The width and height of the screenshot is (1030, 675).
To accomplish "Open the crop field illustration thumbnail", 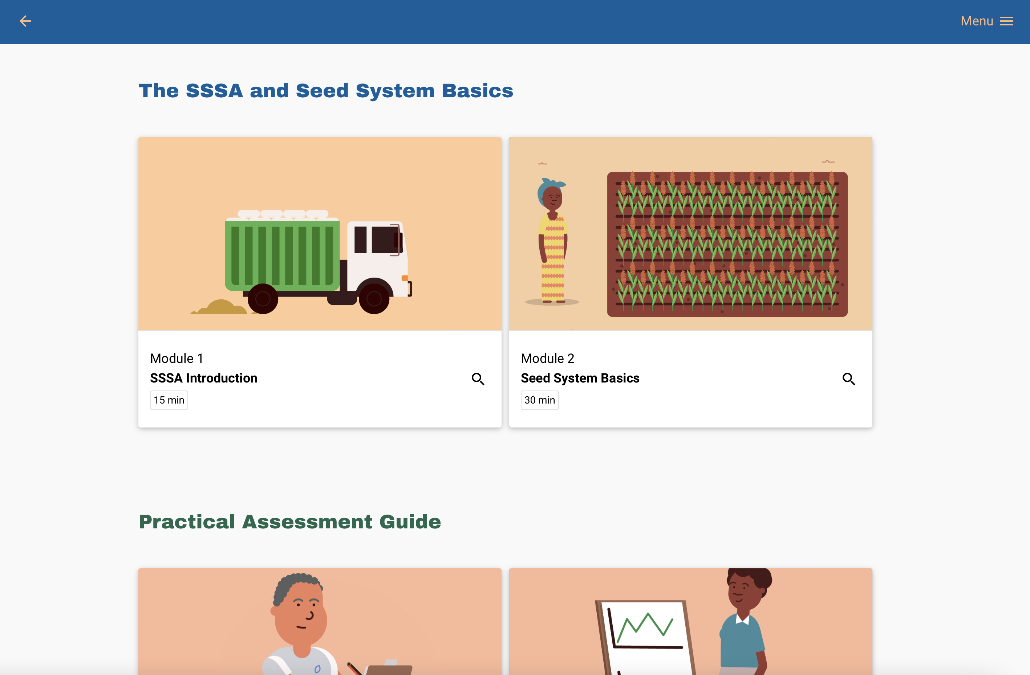I will click(690, 234).
